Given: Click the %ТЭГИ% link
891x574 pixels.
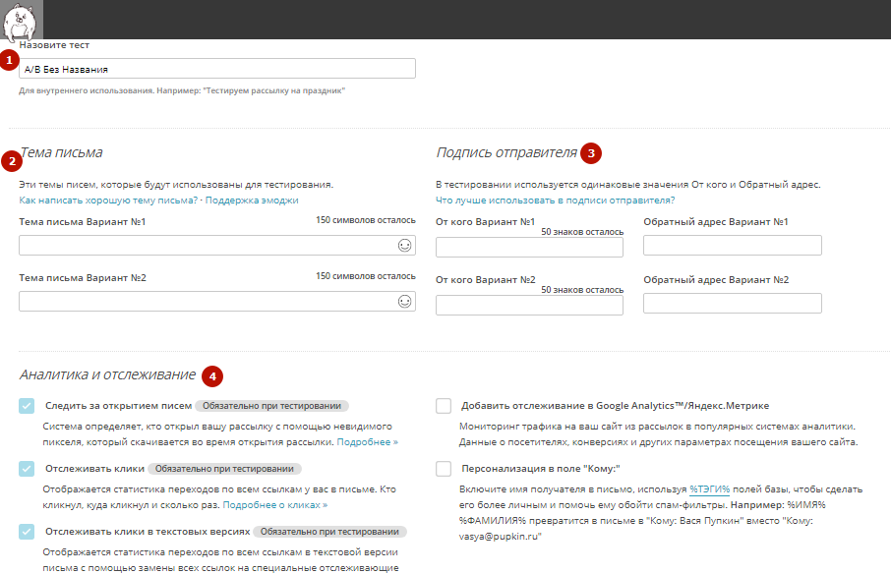Looking at the screenshot, I should tap(708, 488).
